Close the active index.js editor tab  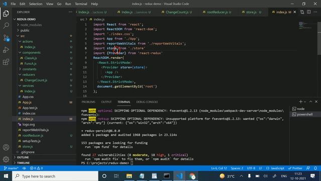[295, 12]
